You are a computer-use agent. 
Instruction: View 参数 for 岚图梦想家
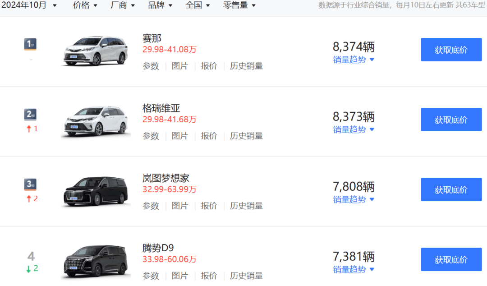151,206
